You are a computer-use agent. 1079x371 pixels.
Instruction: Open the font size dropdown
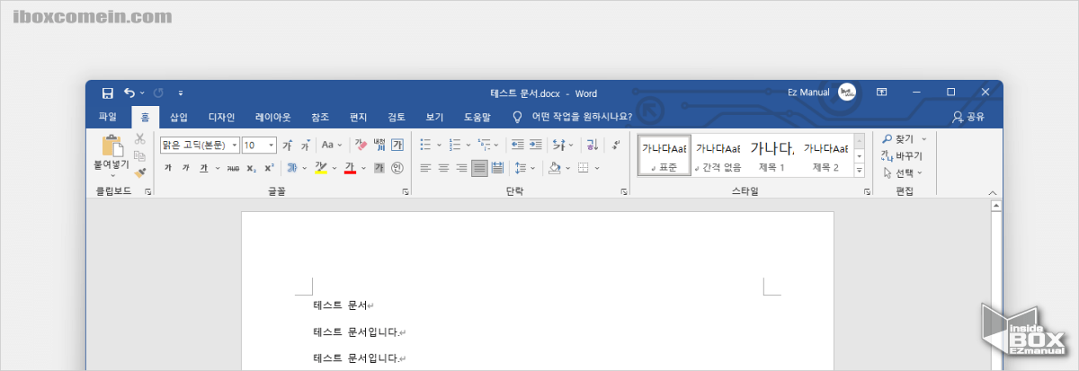[x=272, y=145]
